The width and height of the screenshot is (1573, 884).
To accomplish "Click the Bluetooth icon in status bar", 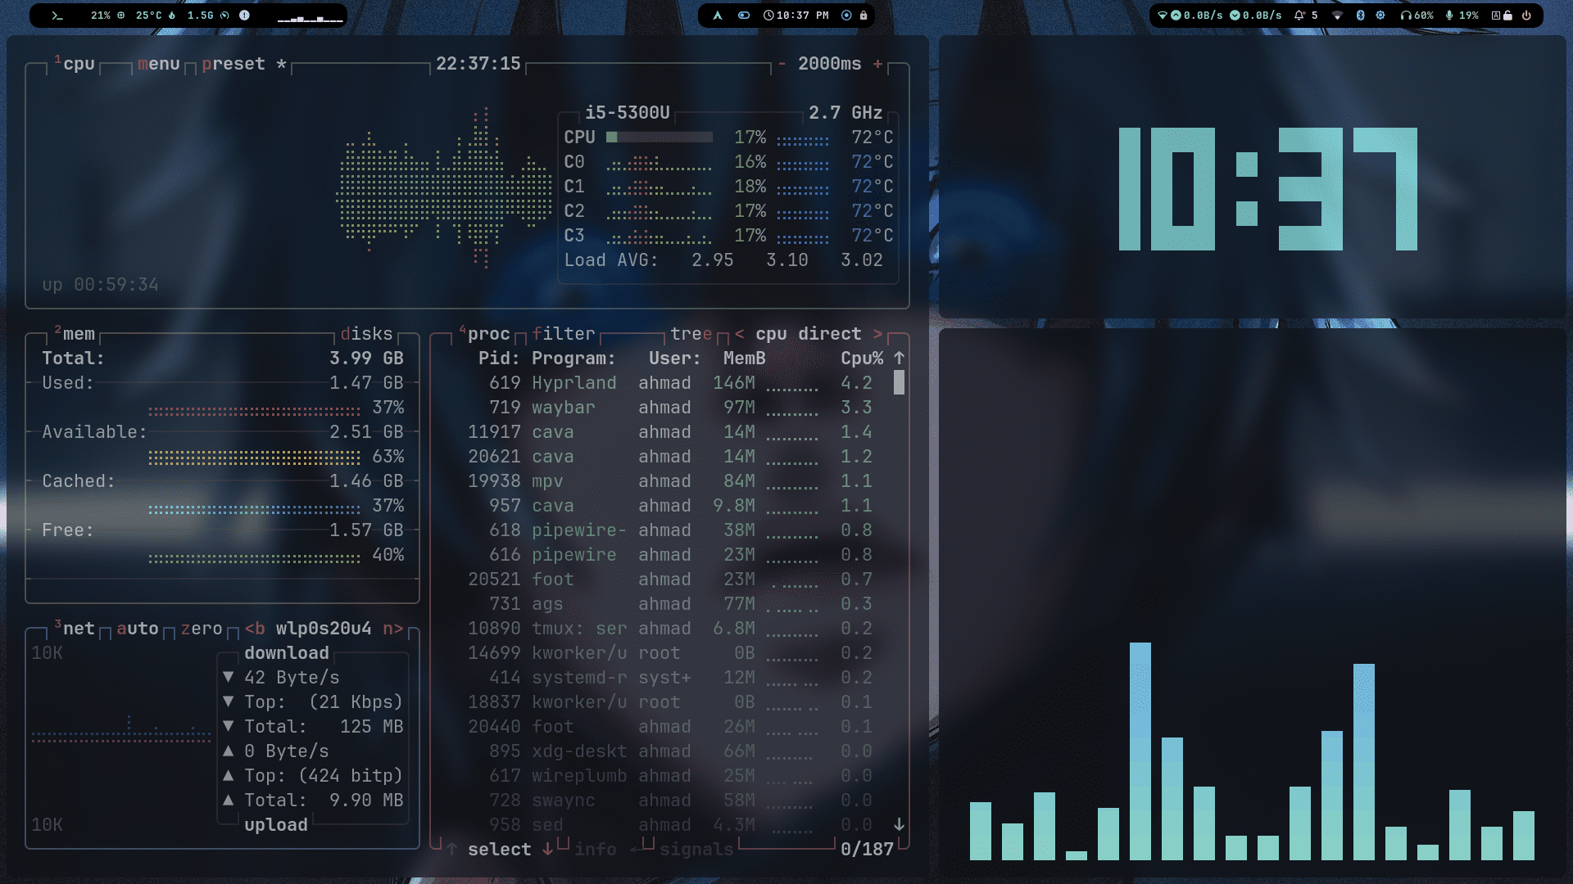I will [x=1360, y=16].
